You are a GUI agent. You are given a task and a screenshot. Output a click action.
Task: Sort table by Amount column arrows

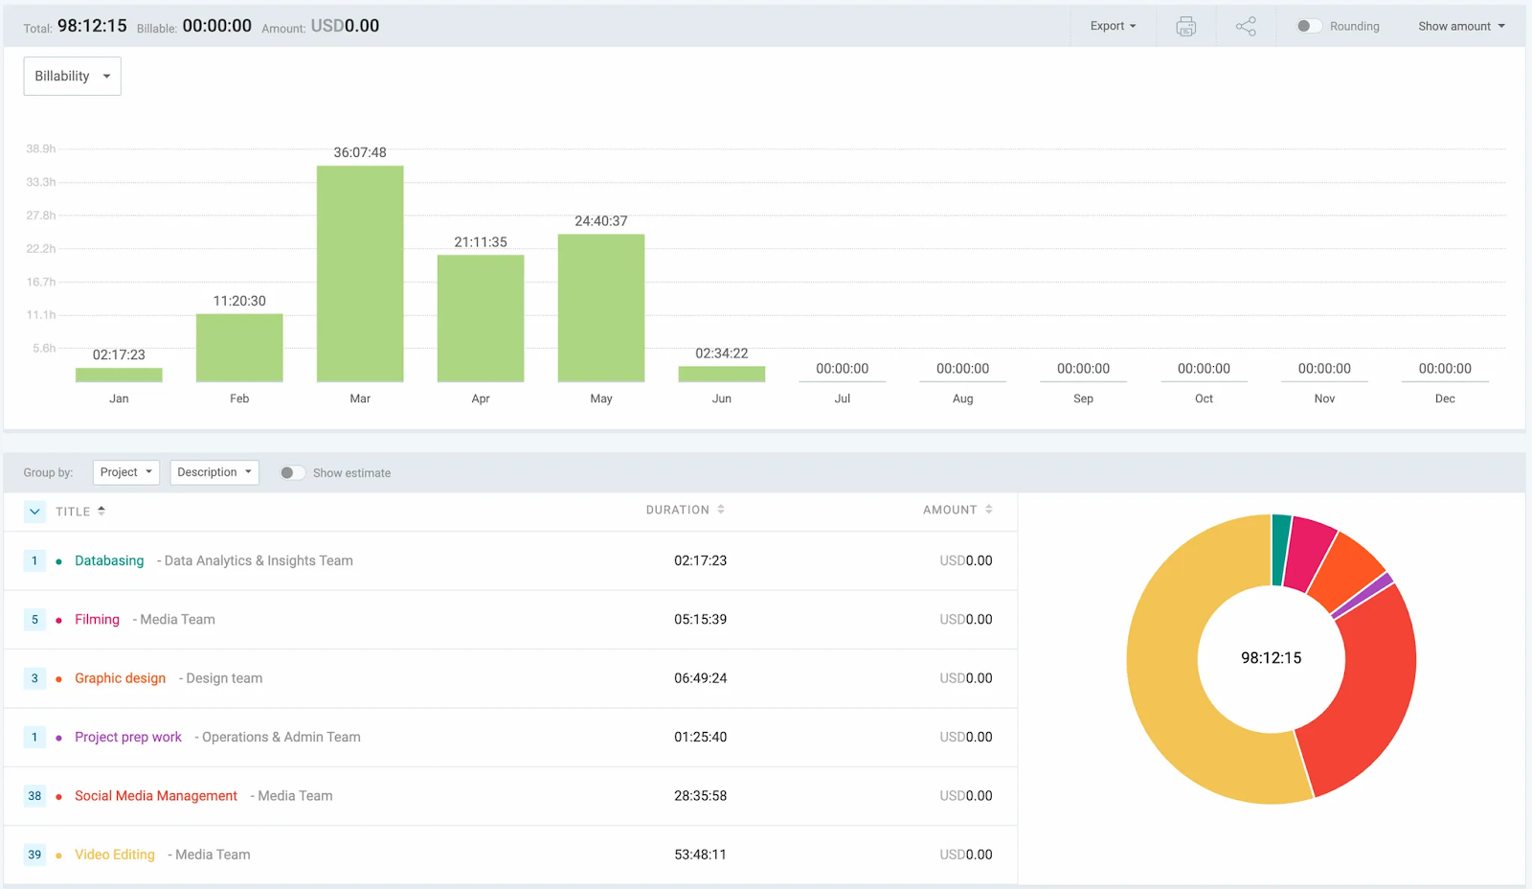(x=989, y=510)
